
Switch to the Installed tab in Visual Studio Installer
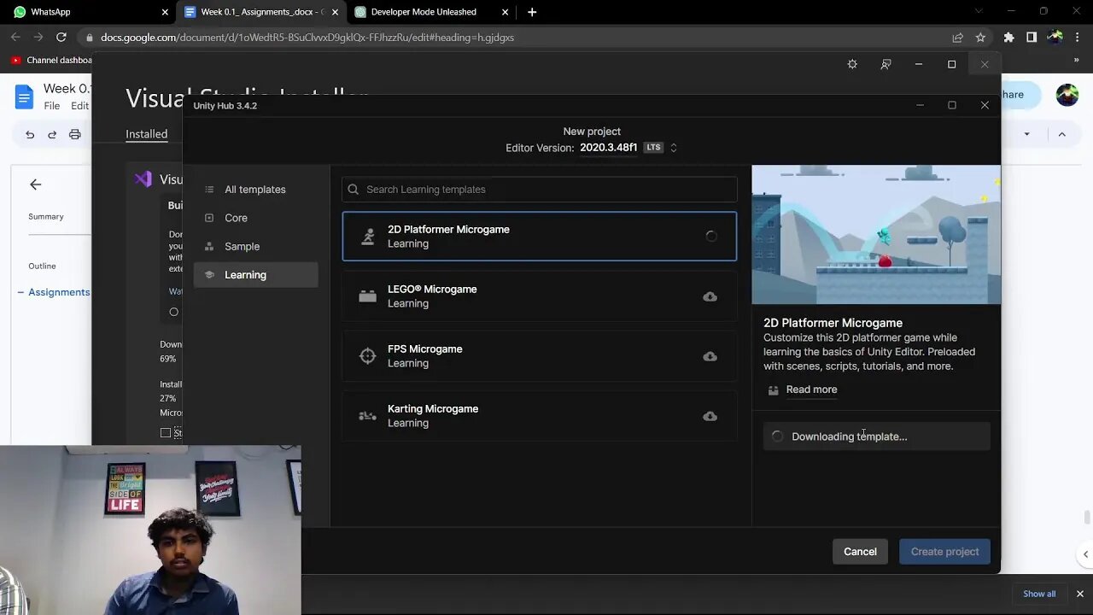(x=146, y=134)
